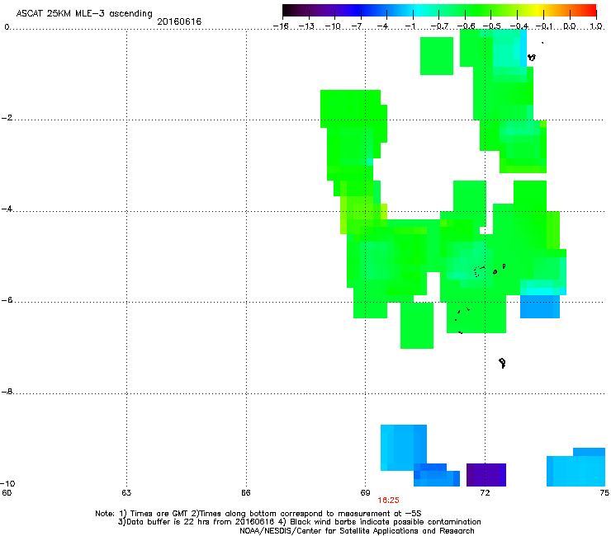Click the color scale label '1.0'
Viewport: 611px width, 536px height.
coord(596,26)
